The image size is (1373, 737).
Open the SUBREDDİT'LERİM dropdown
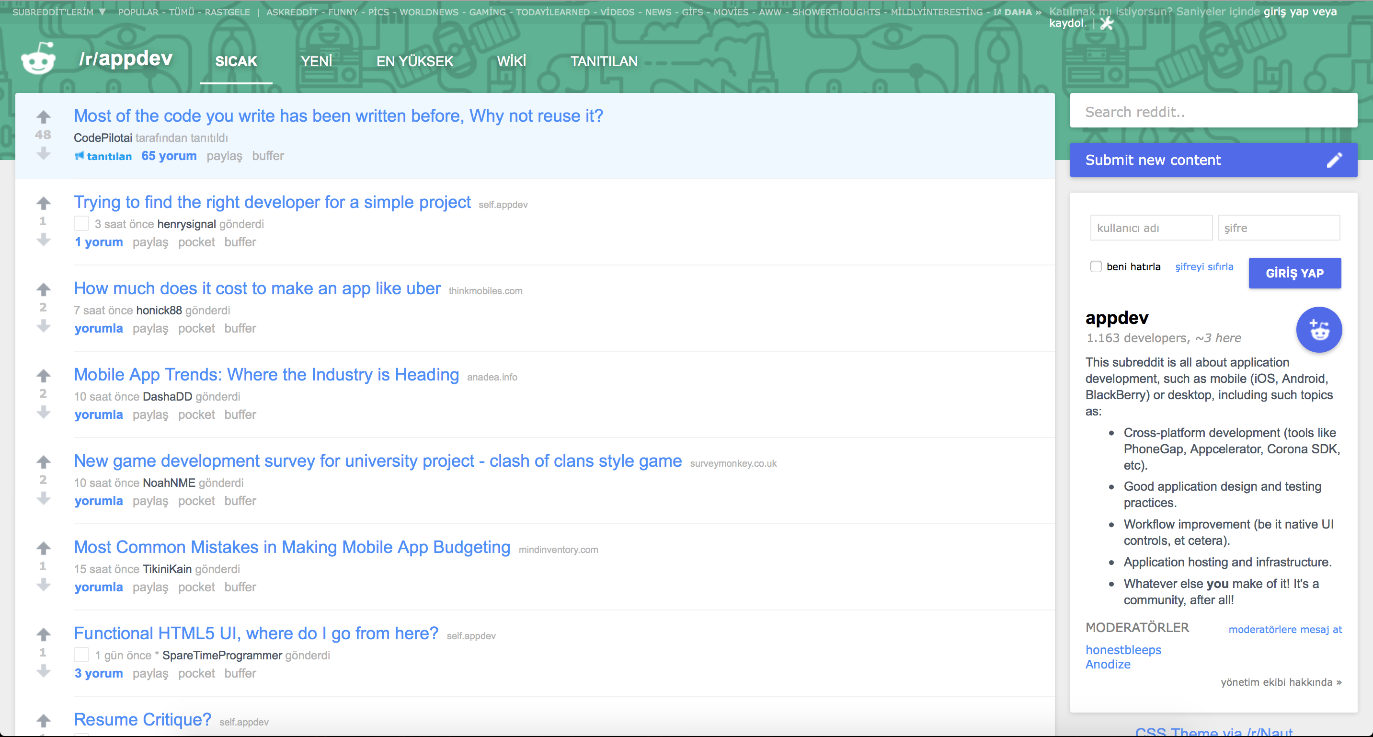point(59,12)
